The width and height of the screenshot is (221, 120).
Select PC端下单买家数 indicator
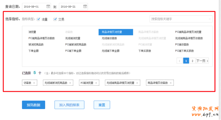coord(184,51)
